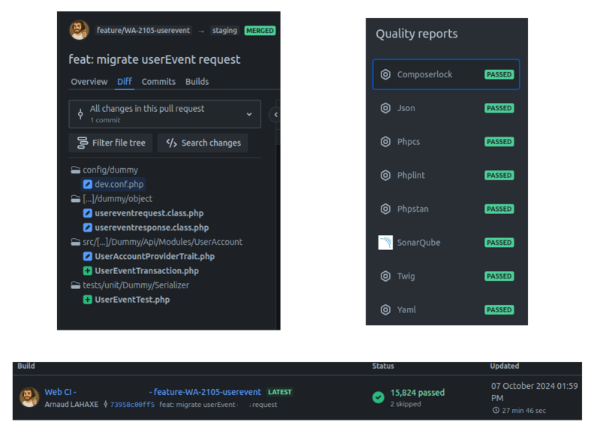
Task: Select the Twig quality report
Action: pos(406,276)
